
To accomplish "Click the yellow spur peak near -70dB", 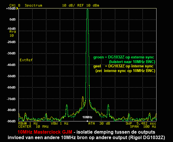I will coord(83,97).
